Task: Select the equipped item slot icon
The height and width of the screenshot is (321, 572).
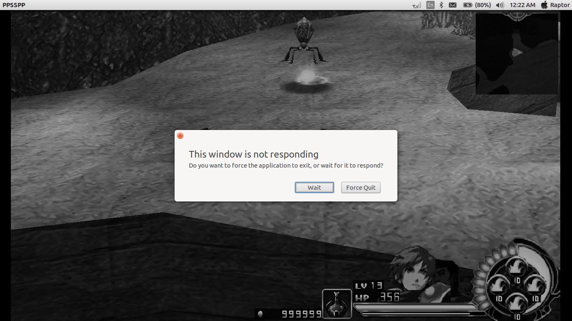Action: click(x=337, y=304)
